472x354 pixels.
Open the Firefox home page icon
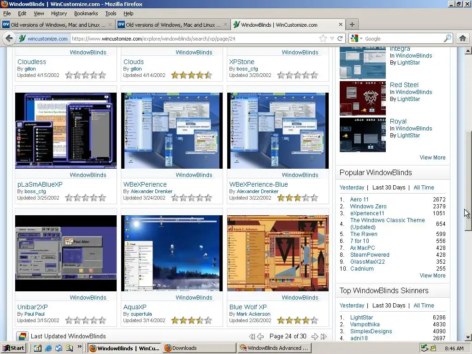click(463, 38)
